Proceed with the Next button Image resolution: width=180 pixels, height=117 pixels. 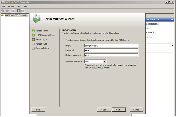[x=119, y=110]
